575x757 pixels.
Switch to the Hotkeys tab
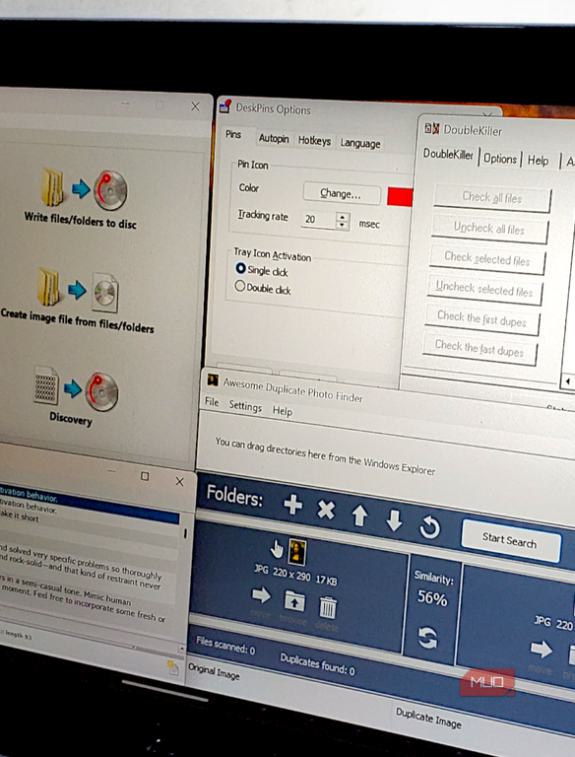coord(314,141)
